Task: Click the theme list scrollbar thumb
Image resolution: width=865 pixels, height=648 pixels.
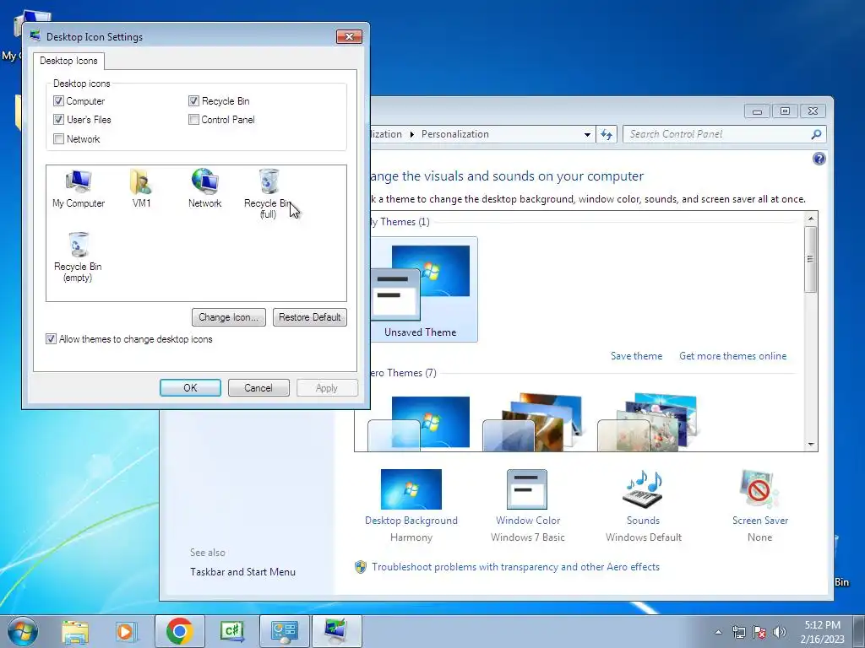Action: pos(810,259)
